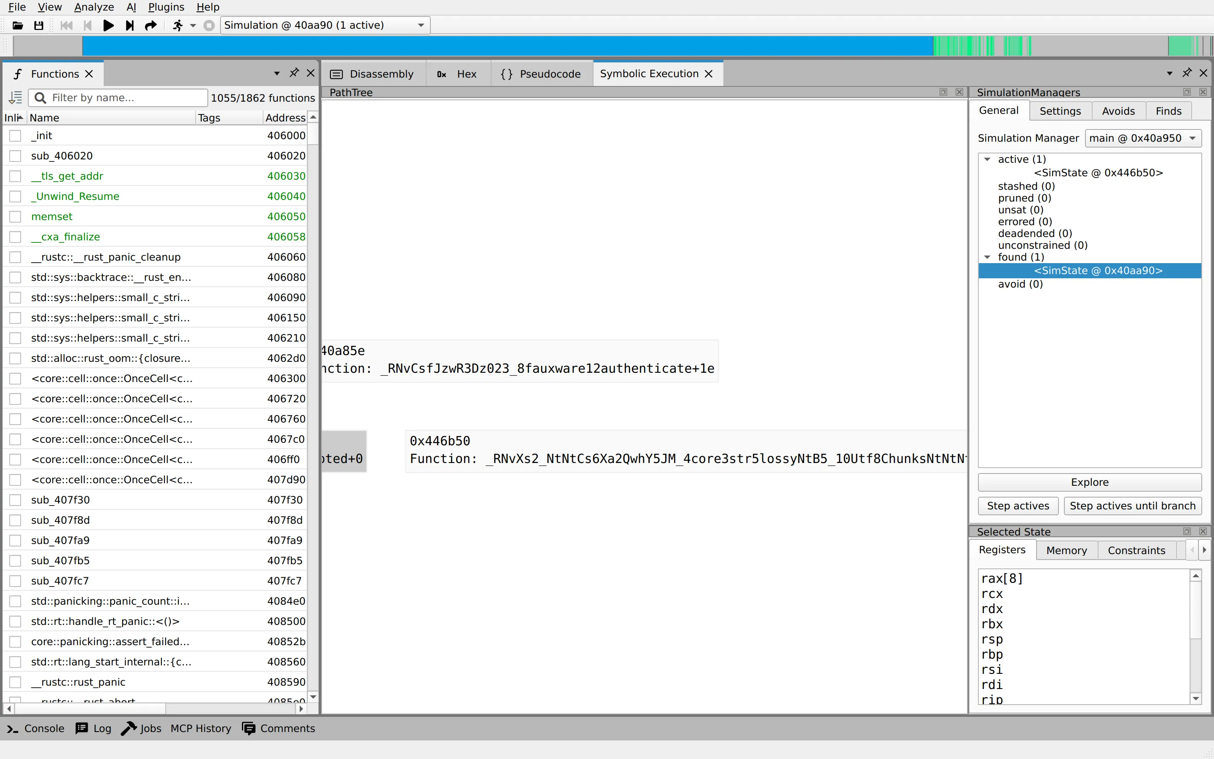Viewport: 1214px width, 759px height.
Task: Float the SimulationManagers panel
Action: [x=1187, y=92]
